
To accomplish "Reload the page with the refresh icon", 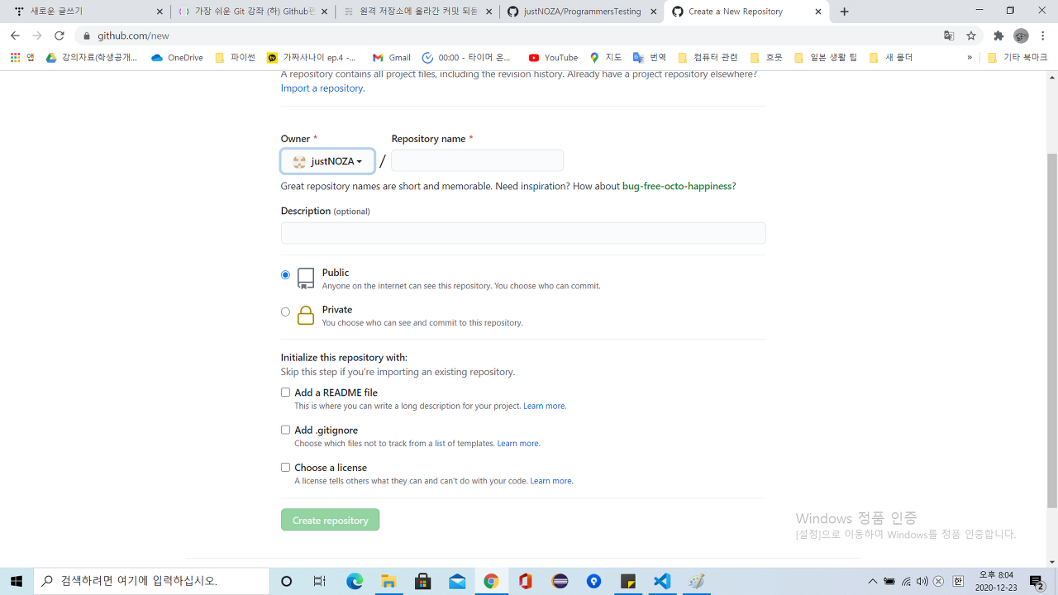I will (60, 36).
